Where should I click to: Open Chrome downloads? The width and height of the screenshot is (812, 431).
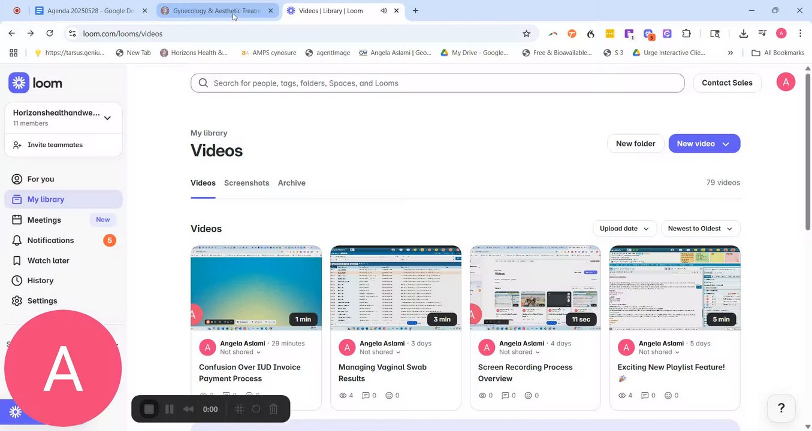tap(744, 34)
